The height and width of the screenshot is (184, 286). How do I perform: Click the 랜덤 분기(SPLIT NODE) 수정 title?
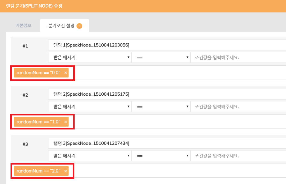click(x=34, y=6)
